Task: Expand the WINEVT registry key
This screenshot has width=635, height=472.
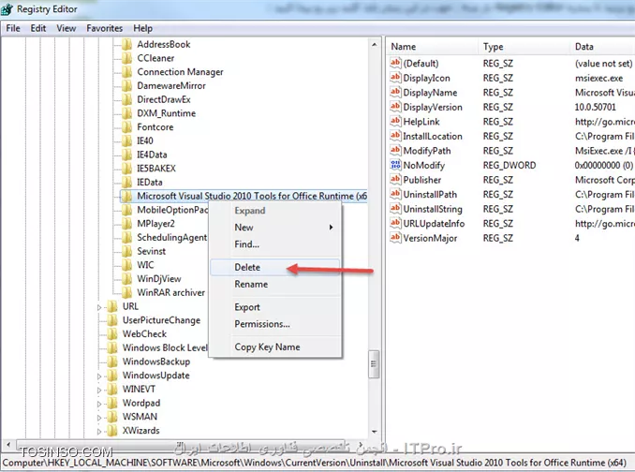Action: [99, 391]
